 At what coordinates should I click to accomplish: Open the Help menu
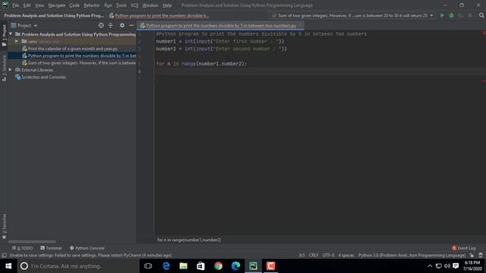pos(167,5)
